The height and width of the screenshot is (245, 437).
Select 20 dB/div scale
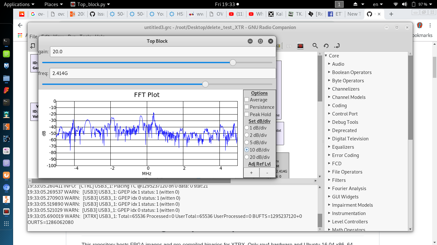[x=247, y=157]
